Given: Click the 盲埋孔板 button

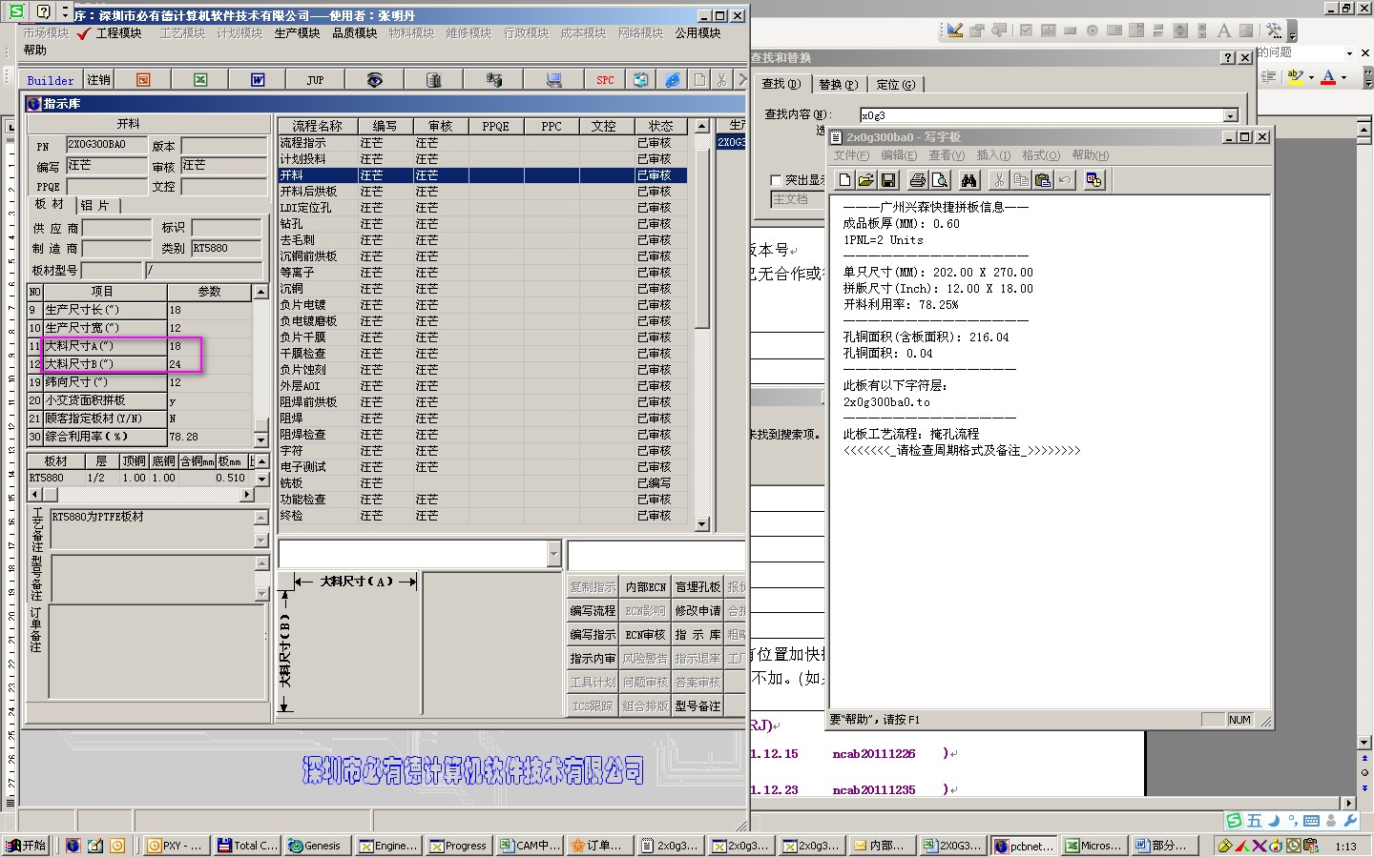Looking at the screenshot, I should point(697,587).
